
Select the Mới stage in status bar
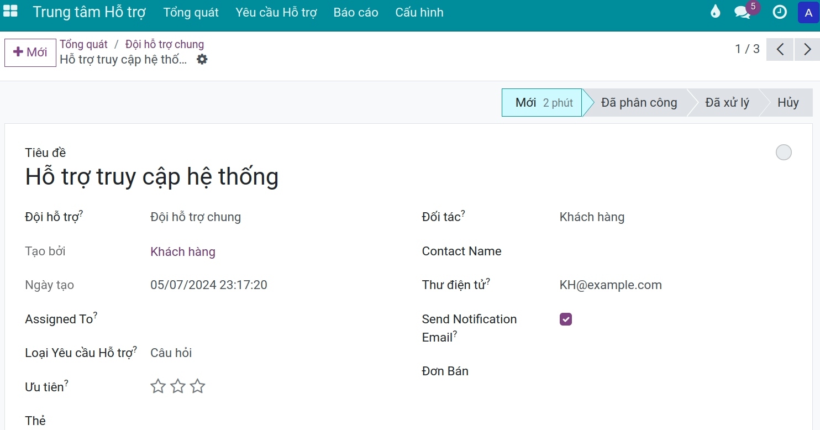pyautogui.click(x=542, y=102)
